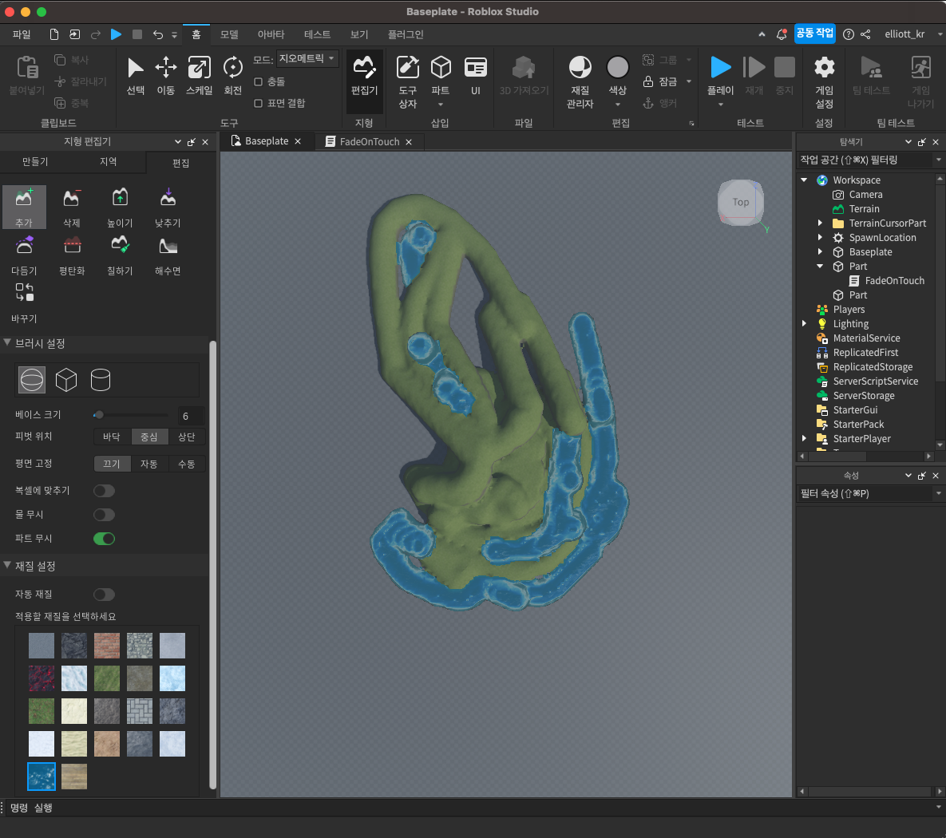Select the FadeOnTouch script in explorer
The height and width of the screenshot is (838, 946).
(x=894, y=281)
